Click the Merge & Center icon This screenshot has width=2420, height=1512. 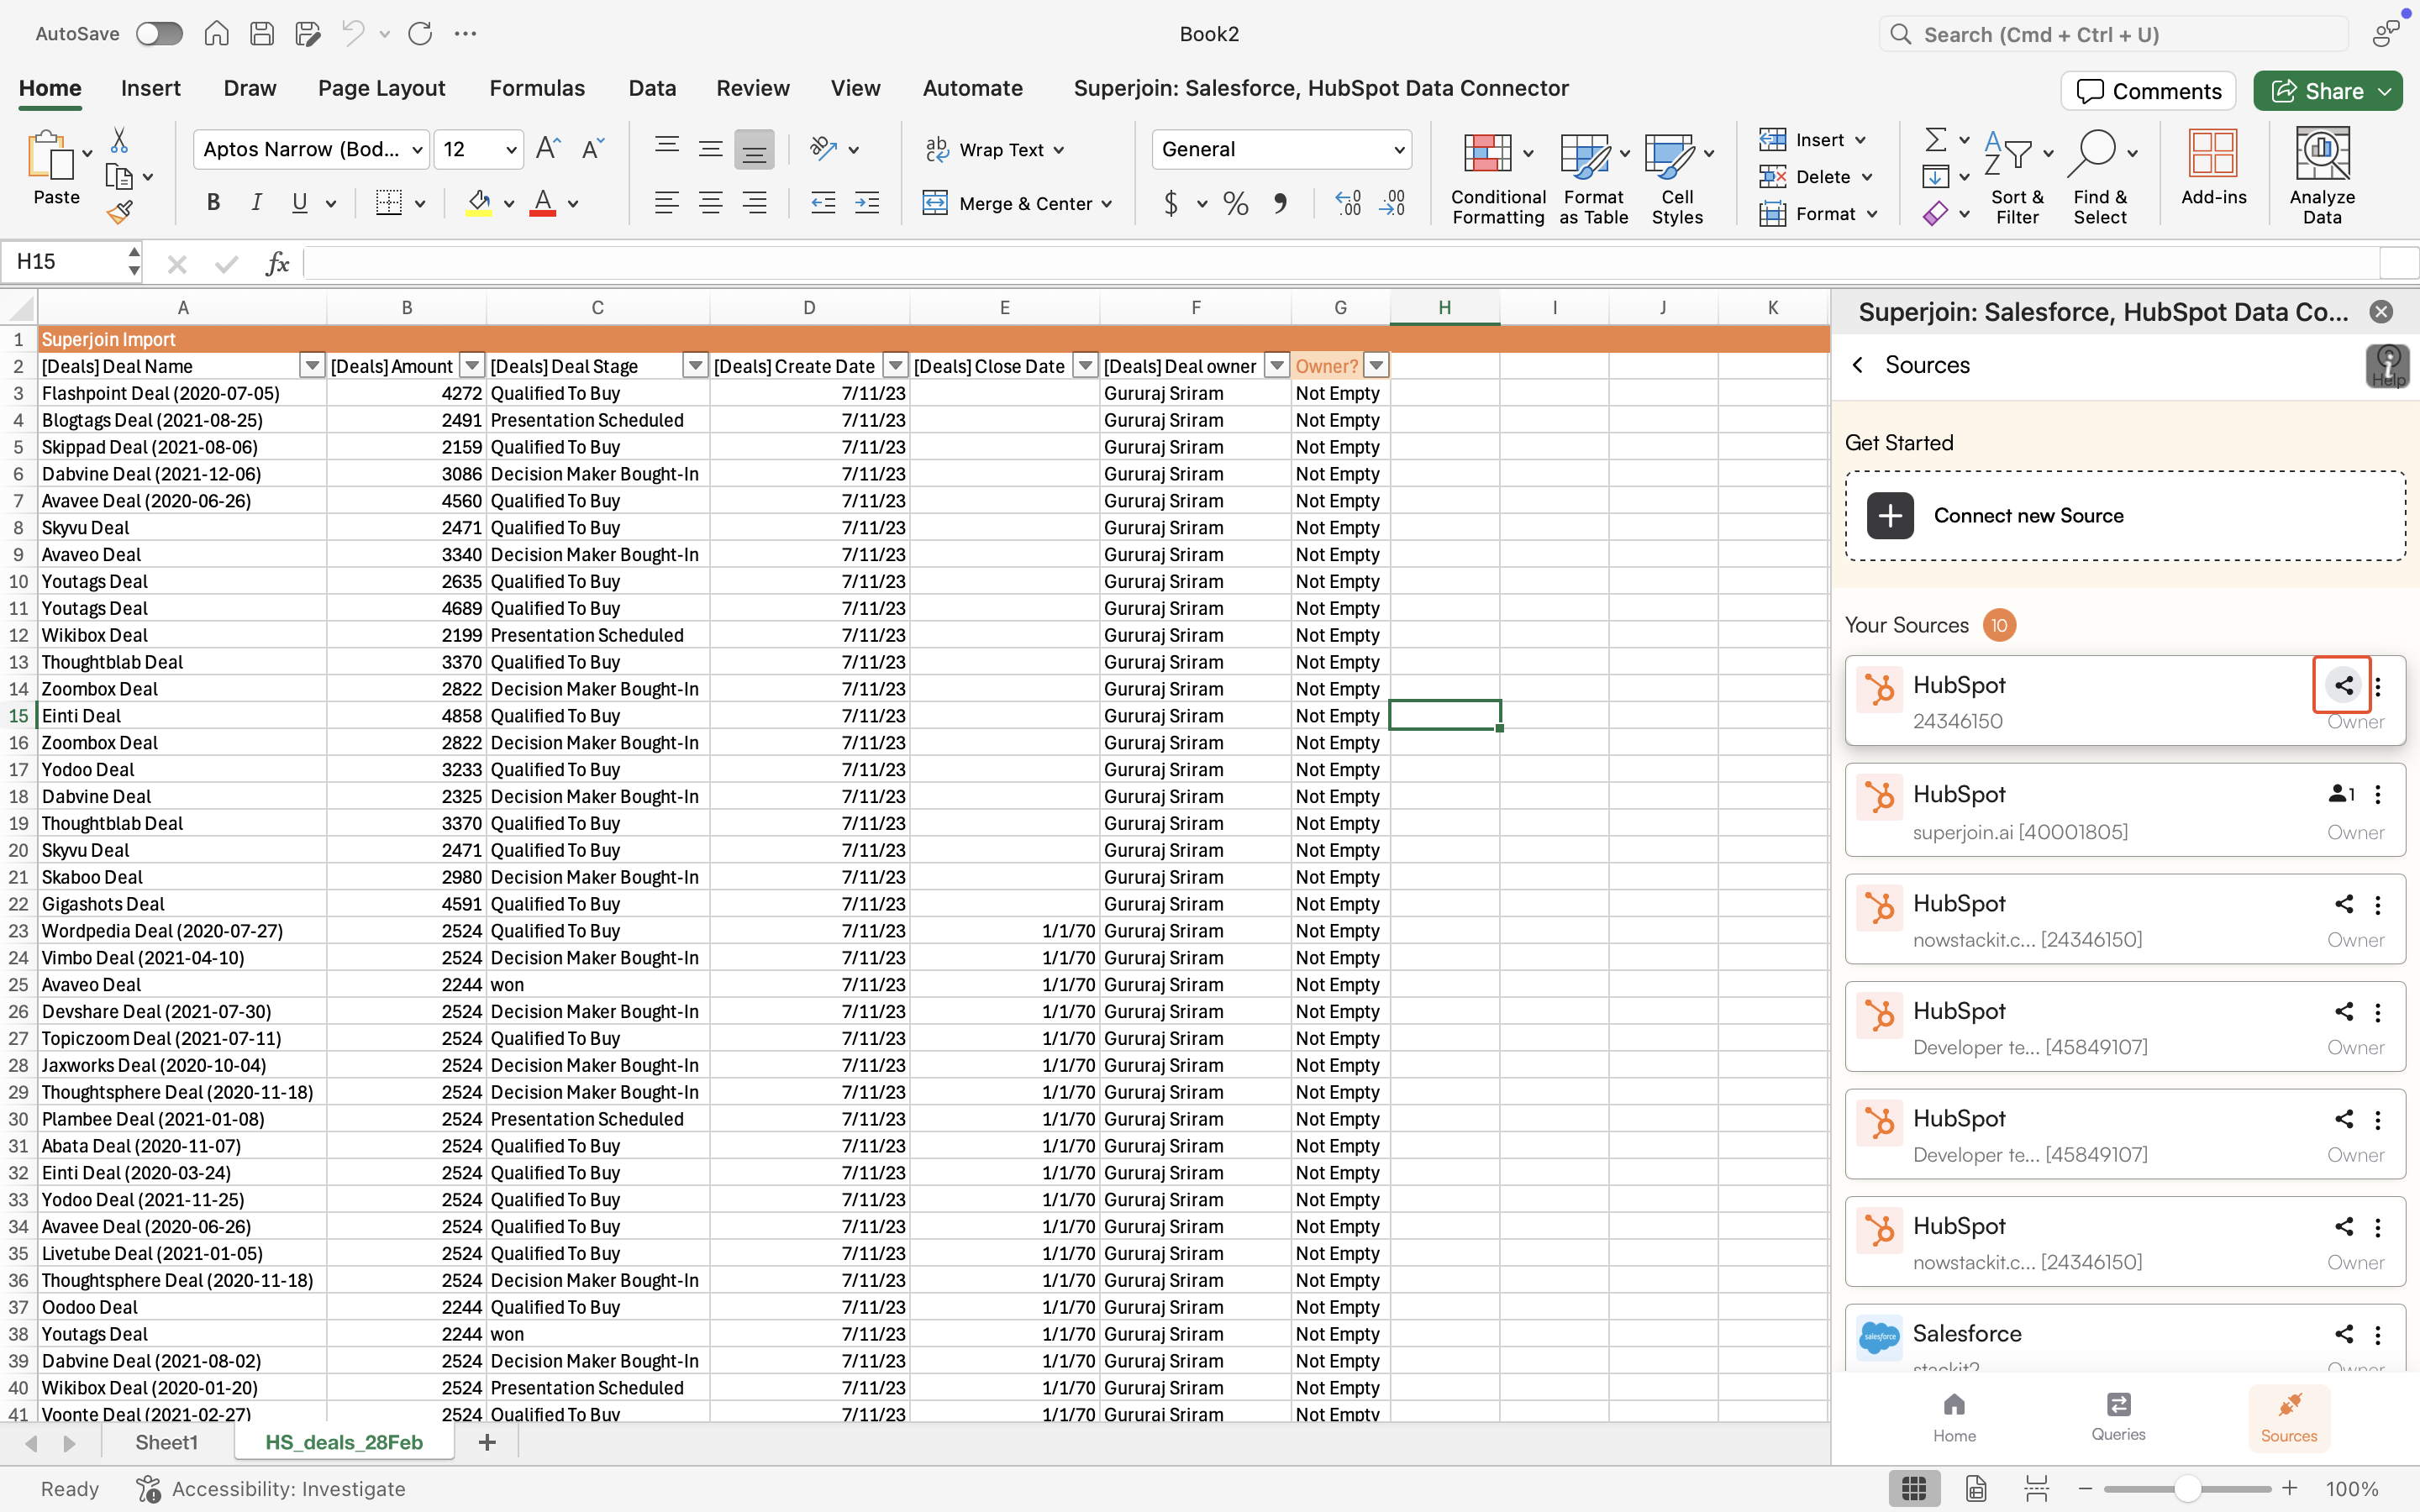click(935, 203)
